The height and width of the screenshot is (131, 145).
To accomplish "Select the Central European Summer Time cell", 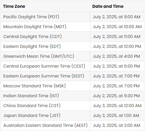I will pyautogui.click(x=45, y=66).
